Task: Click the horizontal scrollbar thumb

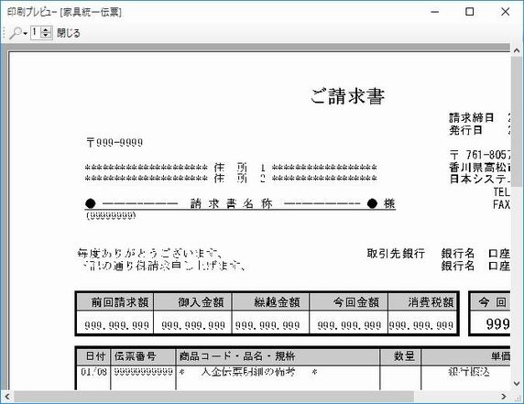Action: pyautogui.click(x=213, y=397)
